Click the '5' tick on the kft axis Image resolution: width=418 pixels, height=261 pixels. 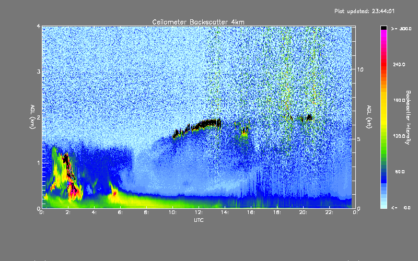(x=359, y=139)
